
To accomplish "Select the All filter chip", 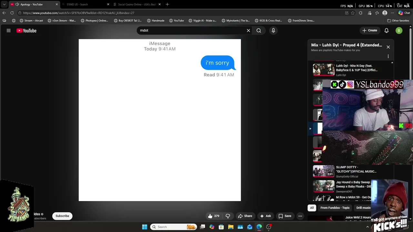I will 312,208.
